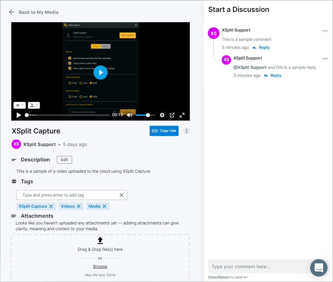Play video with center play button
This screenshot has height=282, width=333.
tap(100, 73)
